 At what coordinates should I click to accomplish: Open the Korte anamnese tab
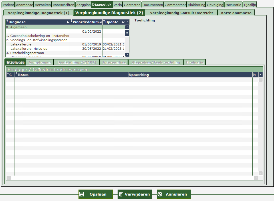pos(236,13)
